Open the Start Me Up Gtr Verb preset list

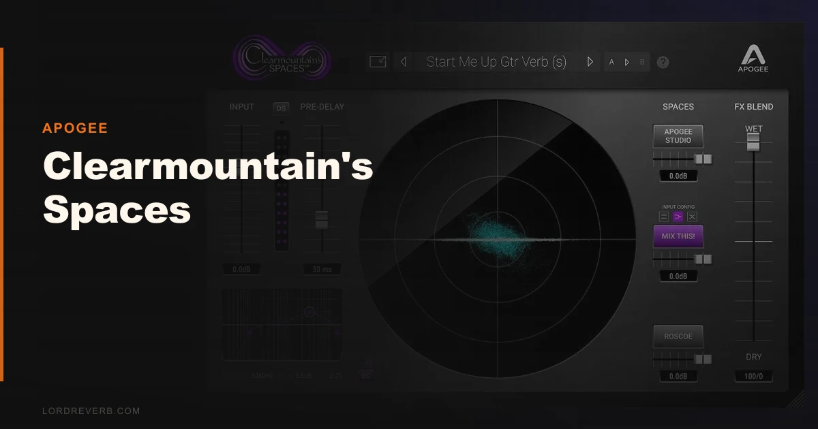(x=496, y=62)
